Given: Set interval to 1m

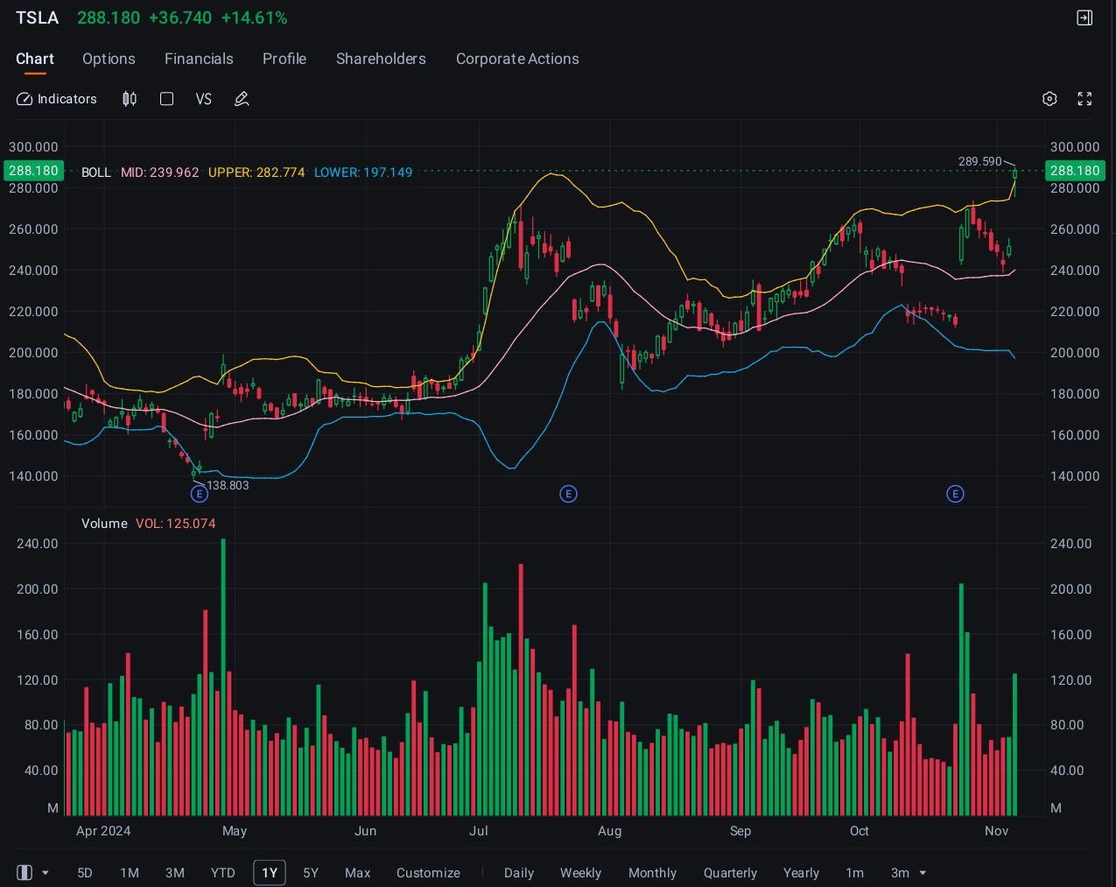Looking at the screenshot, I should (x=854, y=873).
